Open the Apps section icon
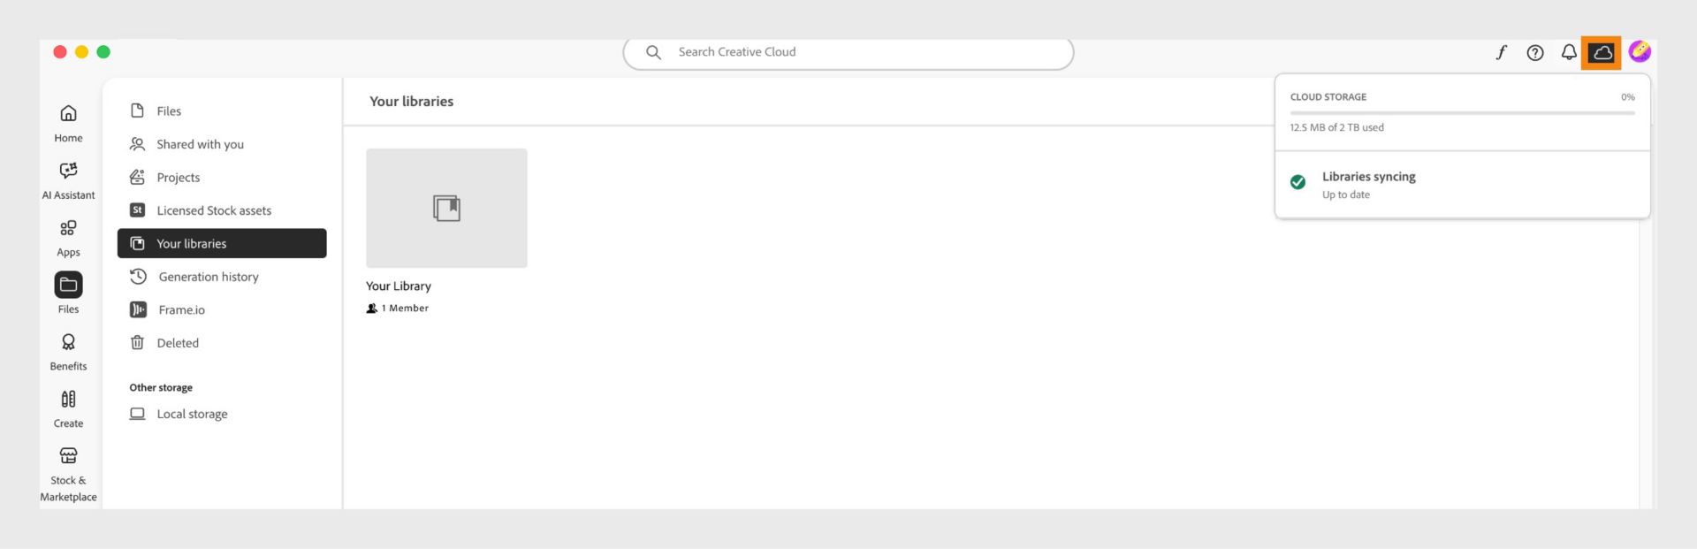Screen dimensions: 1697x549 (68, 238)
